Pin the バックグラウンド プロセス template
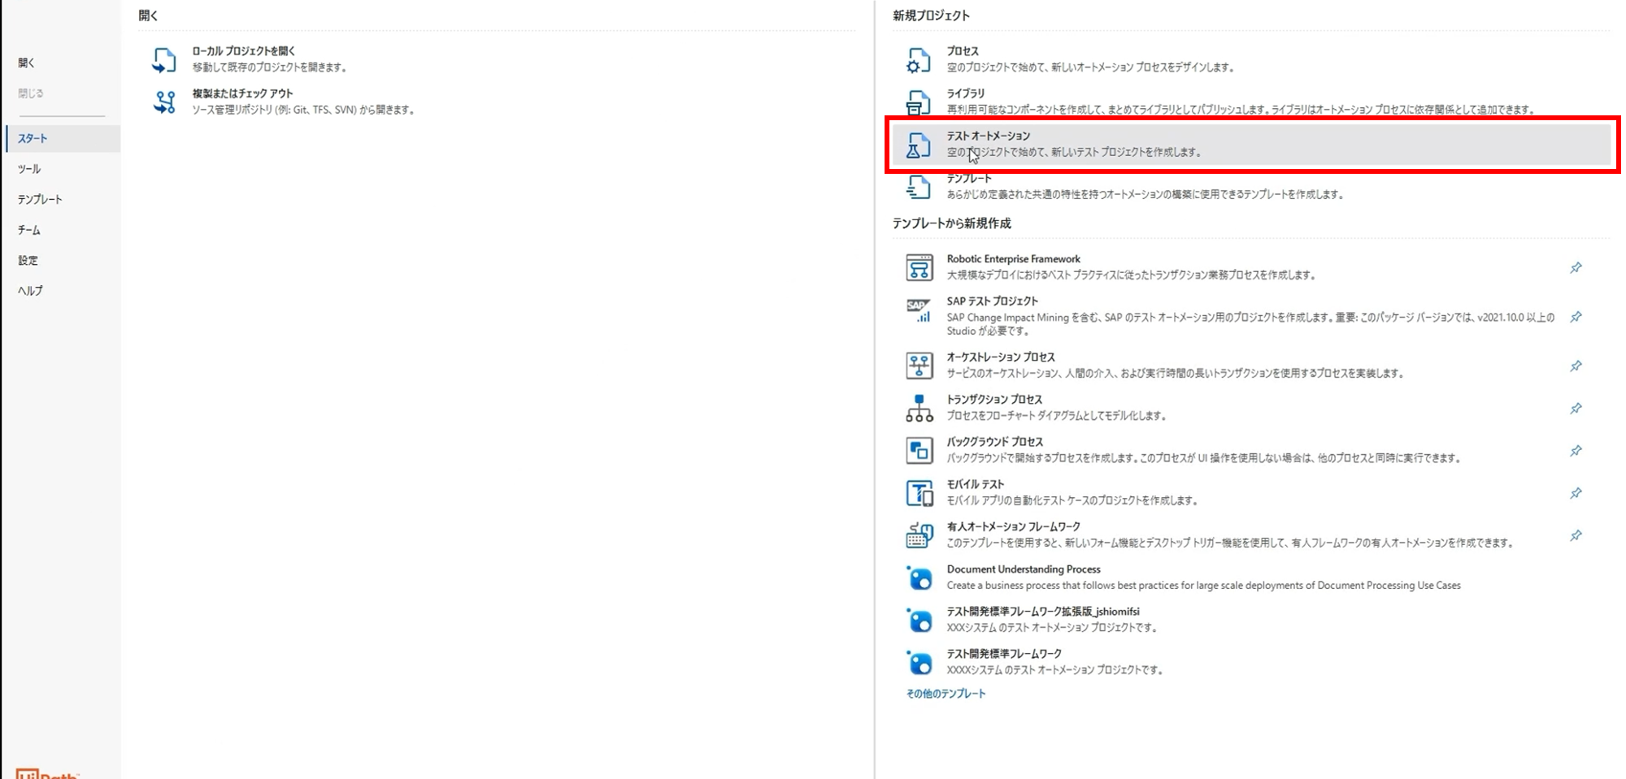The image size is (1626, 779). [1576, 451]
